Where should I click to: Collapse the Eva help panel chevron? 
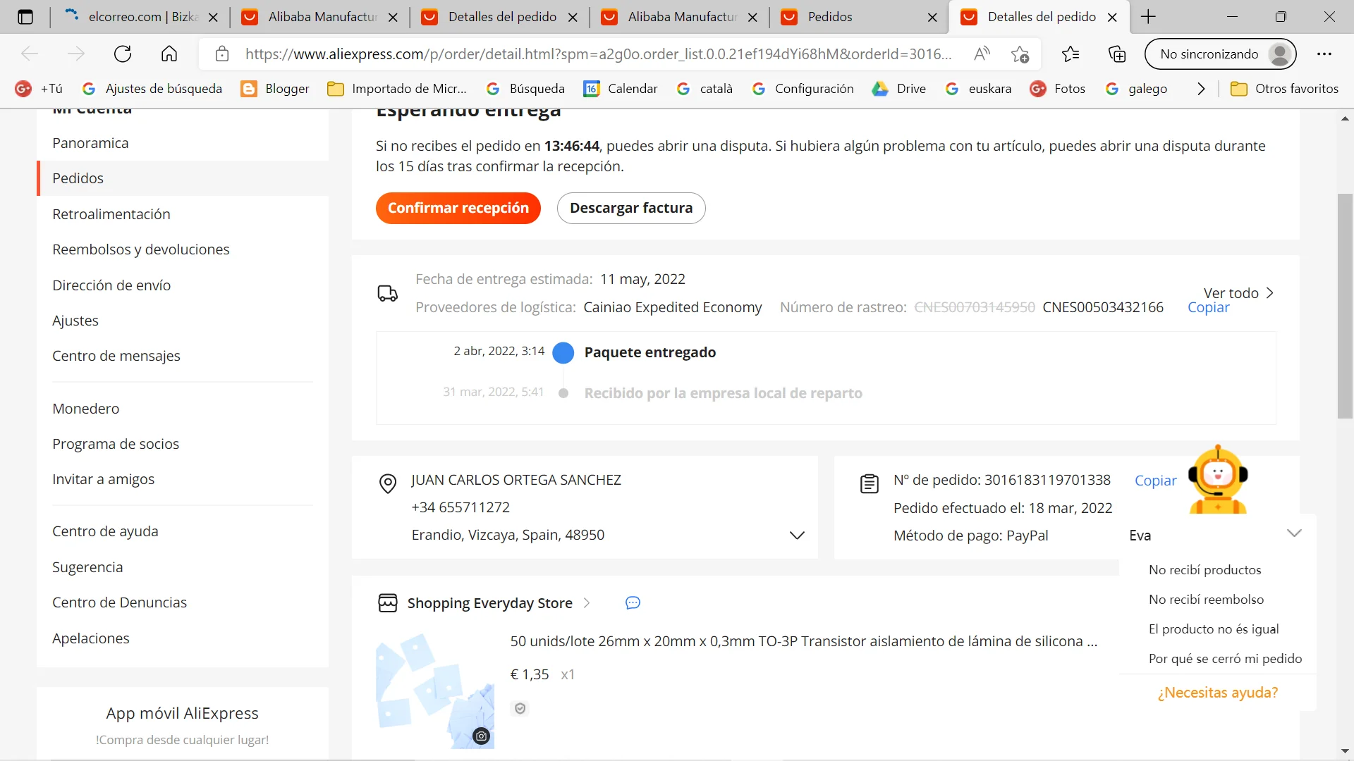1293,533
